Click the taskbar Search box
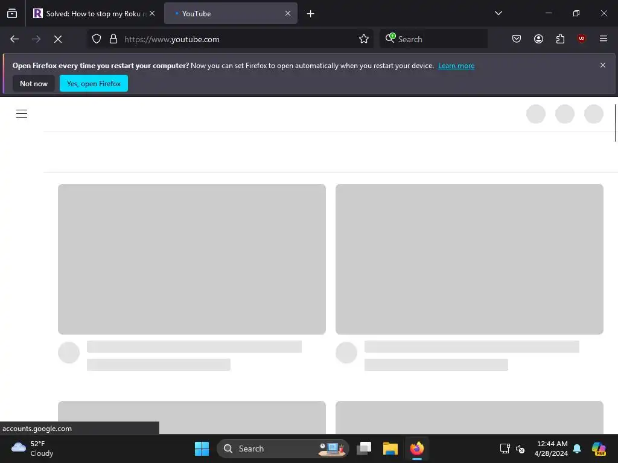 (x=283, y=449)
